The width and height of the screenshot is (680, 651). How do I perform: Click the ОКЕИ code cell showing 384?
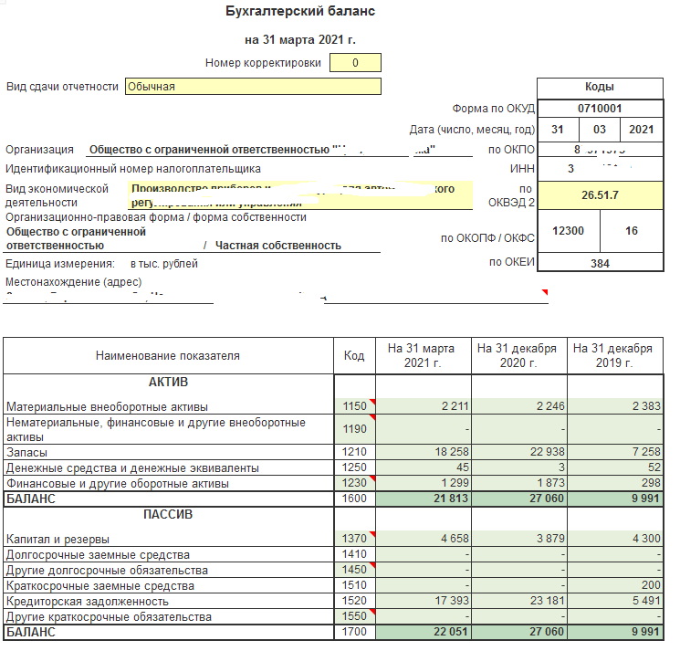point(600,264)
